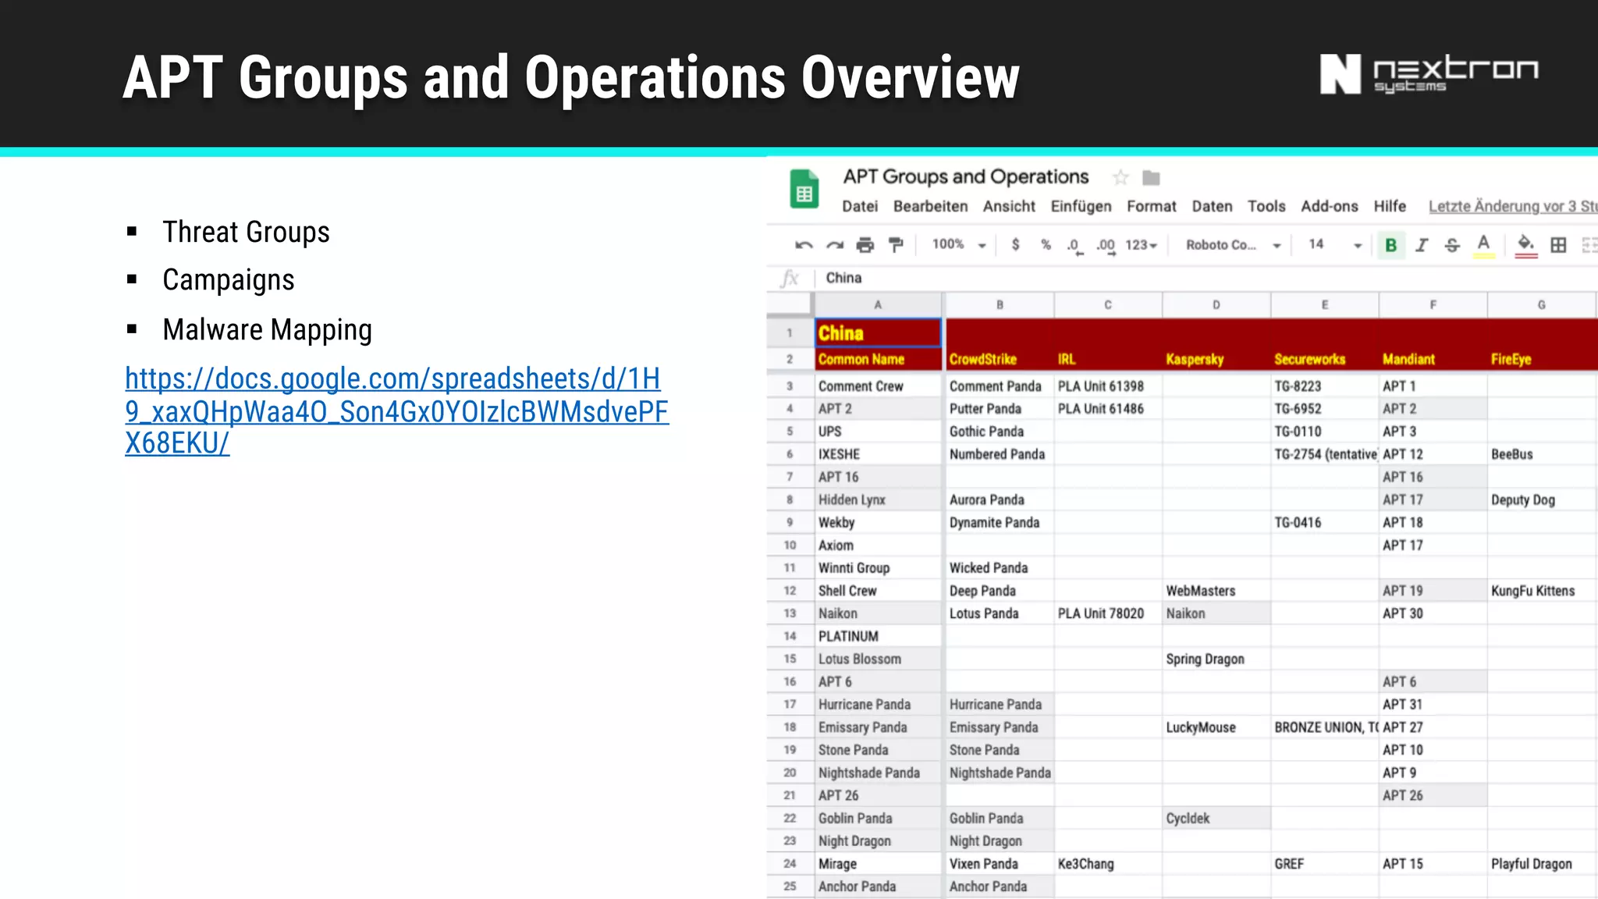Open the 123 number format dropdown
The image size is (1598, 899).
pyautogui.click(x=1141, y=245)
